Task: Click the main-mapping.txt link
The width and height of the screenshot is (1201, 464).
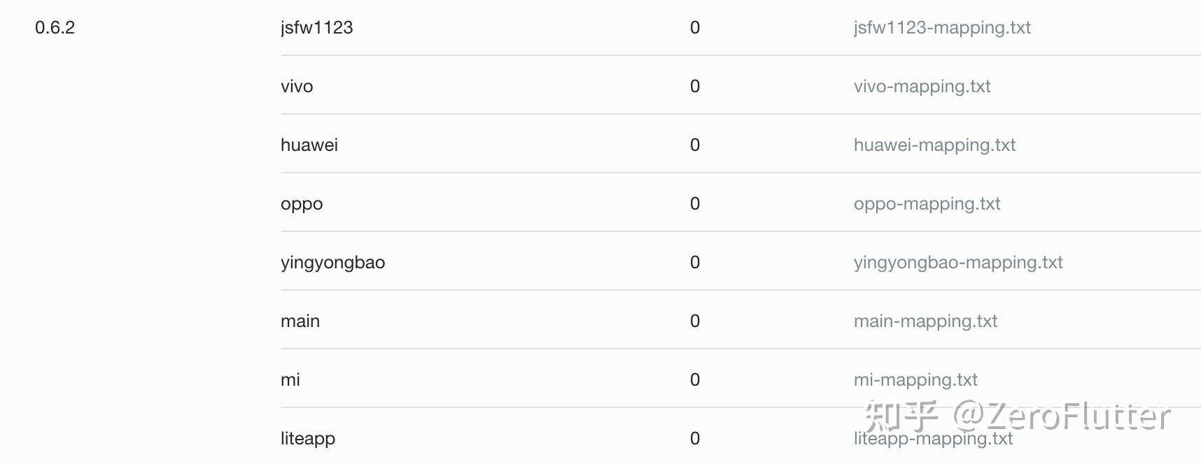Action: [925, 321]
